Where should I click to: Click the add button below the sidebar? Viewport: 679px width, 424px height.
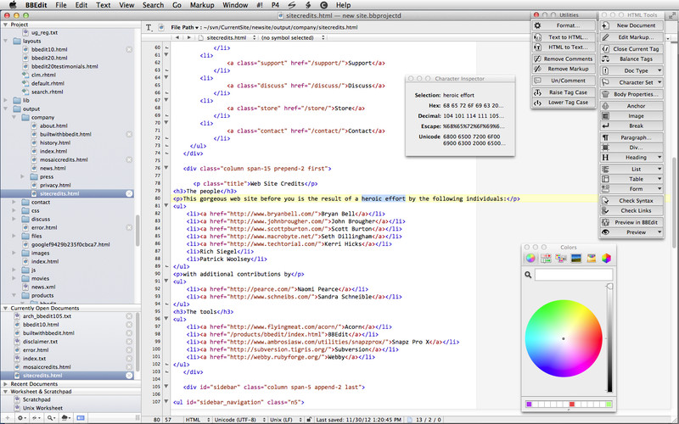(x=9, y=417)
